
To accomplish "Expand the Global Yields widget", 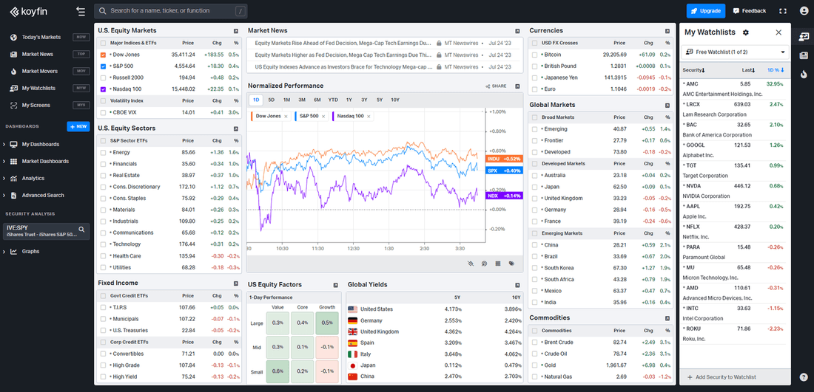I will [x=517, y=285].
